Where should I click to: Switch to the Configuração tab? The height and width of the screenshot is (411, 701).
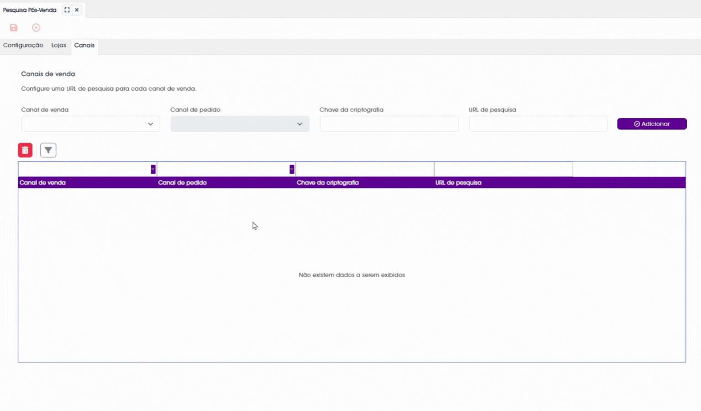pyautogui.click(x=23, y=45)
